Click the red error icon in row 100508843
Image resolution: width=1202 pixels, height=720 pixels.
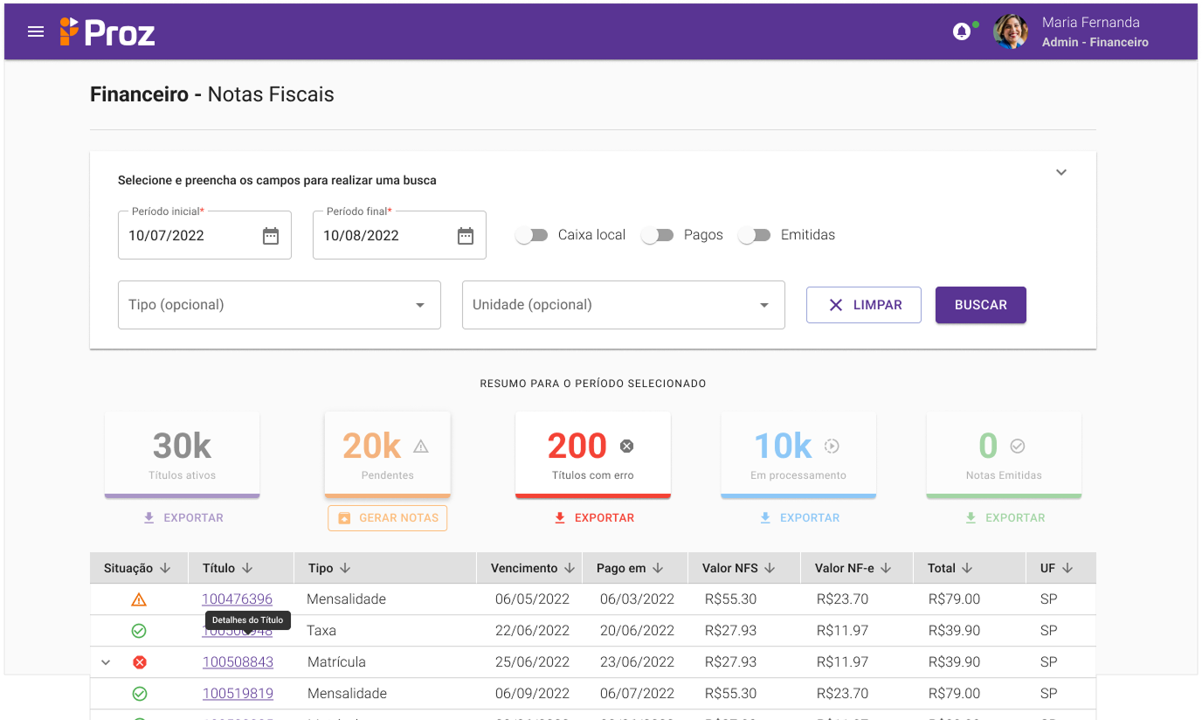[x=139, y=662]
